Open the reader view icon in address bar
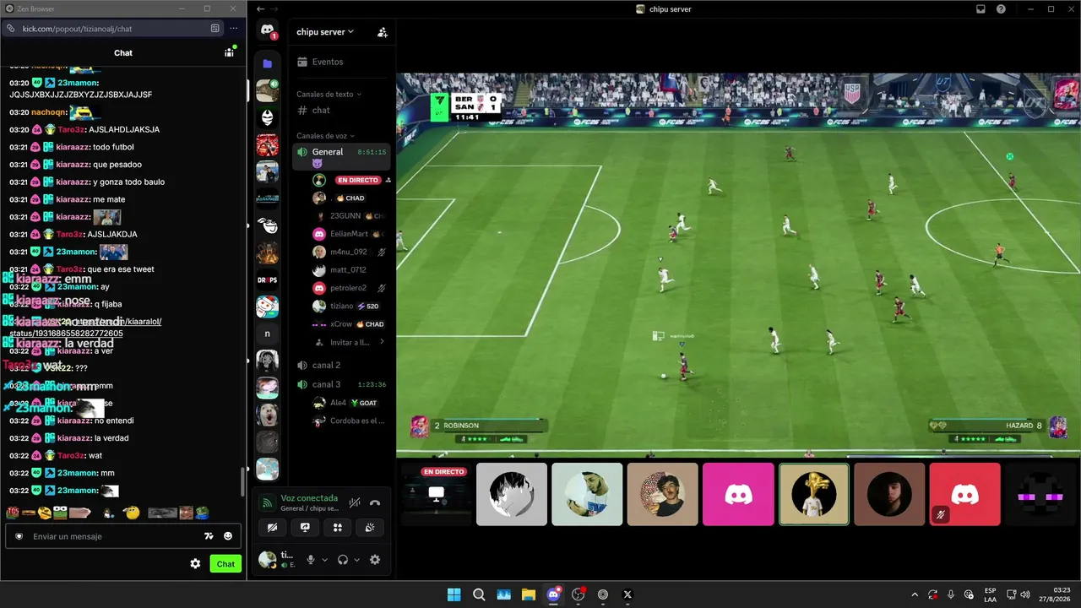This screenshot has width=1081, height=608. tap(215, 29)
